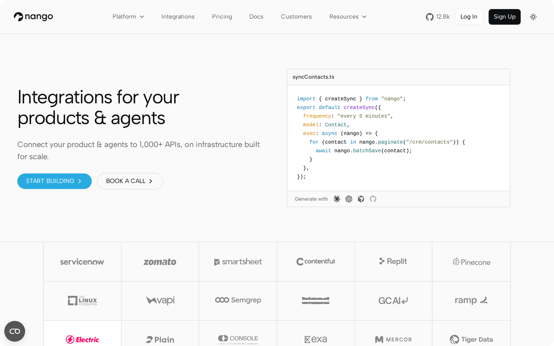The height and width of the screenshot is (346, 554).
Task: Generate with the GitHub octocat icon
Action: (x=373, y=199)
